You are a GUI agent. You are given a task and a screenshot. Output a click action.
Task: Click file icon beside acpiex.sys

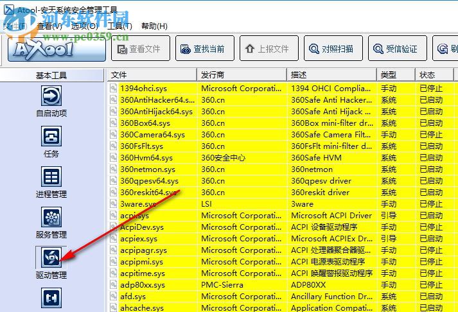tap(114, 238)
